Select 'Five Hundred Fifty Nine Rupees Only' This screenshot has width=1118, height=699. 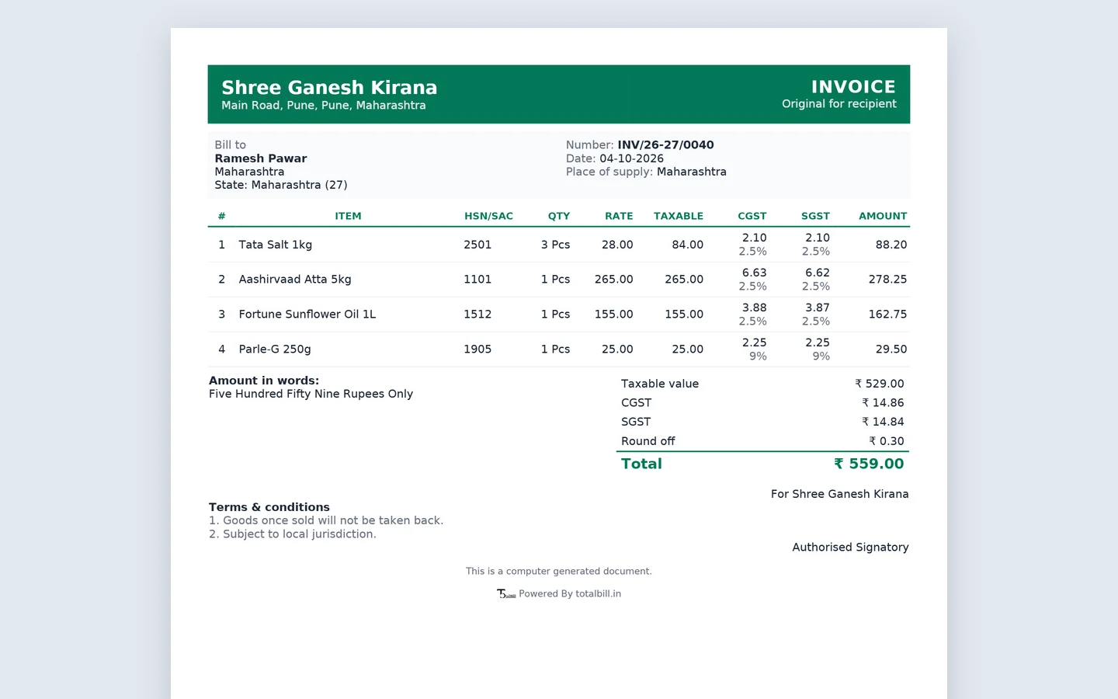pos(311,394)
